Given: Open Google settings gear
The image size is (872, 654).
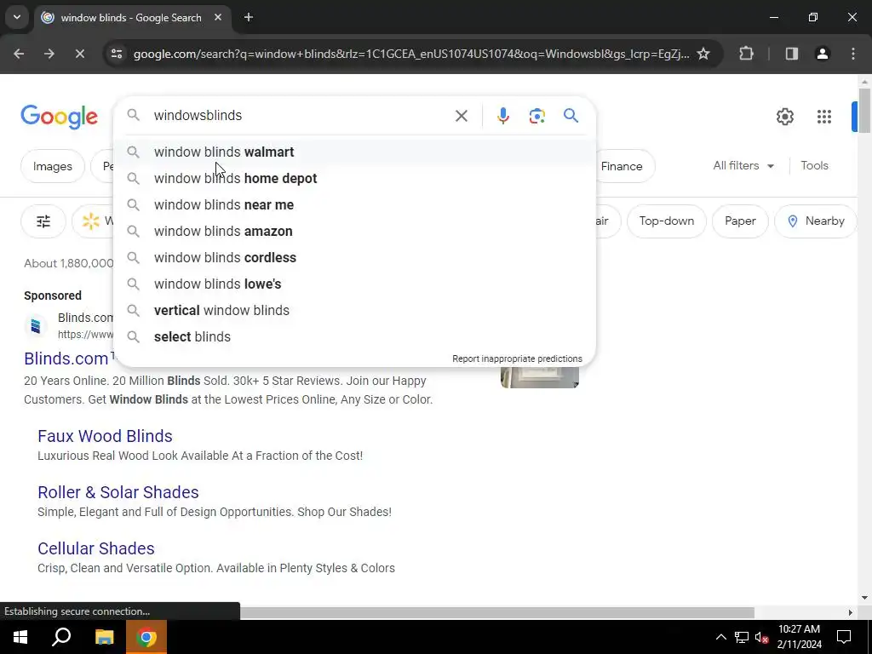Looking at the screenshot, I should tap(784, 117).
